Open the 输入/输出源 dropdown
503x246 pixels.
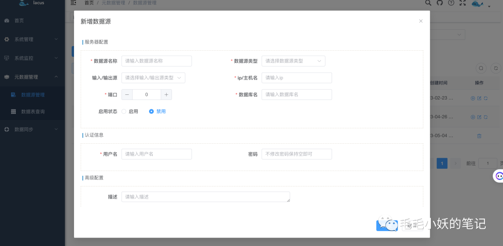pyautogui.click(x=153, y=78)
